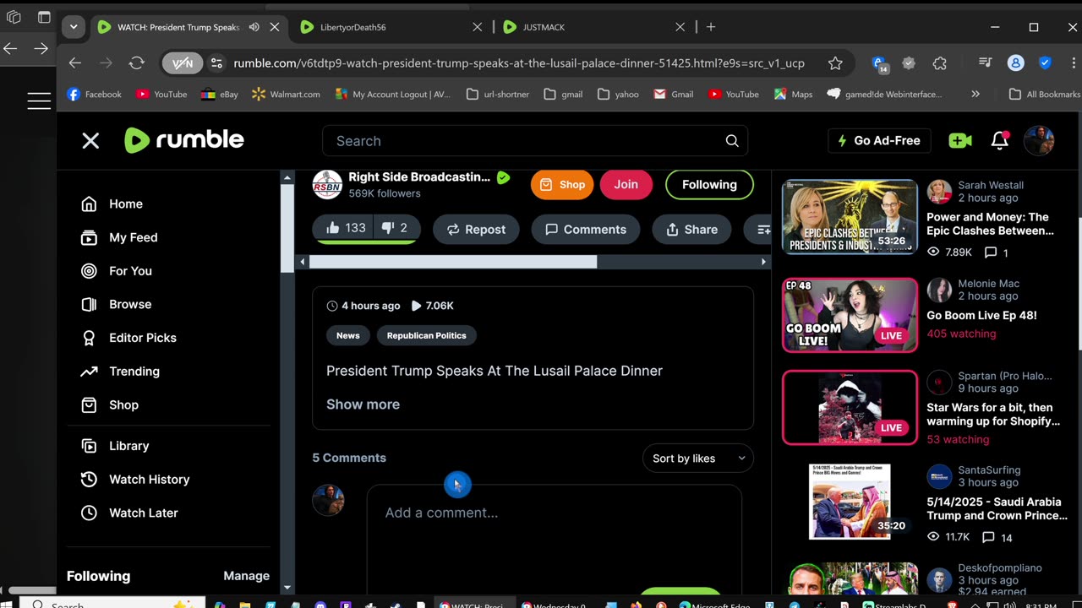Expand the description with Show more
The width and height of the screenshot is (1082, 608).
[363, 404]
